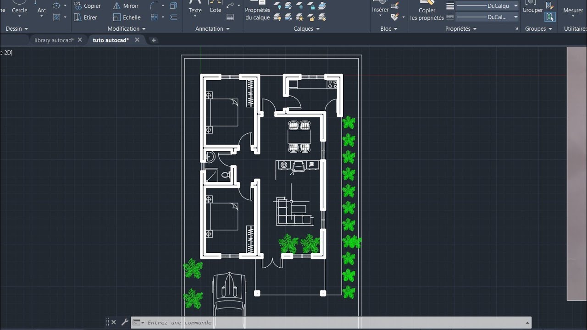This screenshot has height=330, width=587.
Task: Open the Hatch tool dropdown arrow
Action: (x=65, y=17)
